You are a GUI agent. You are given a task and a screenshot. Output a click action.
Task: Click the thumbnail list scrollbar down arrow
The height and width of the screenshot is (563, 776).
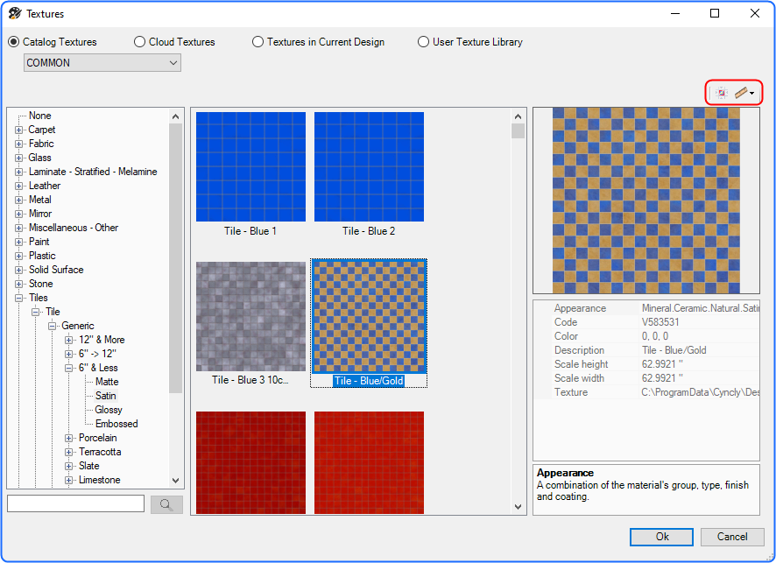click(519, 507)
